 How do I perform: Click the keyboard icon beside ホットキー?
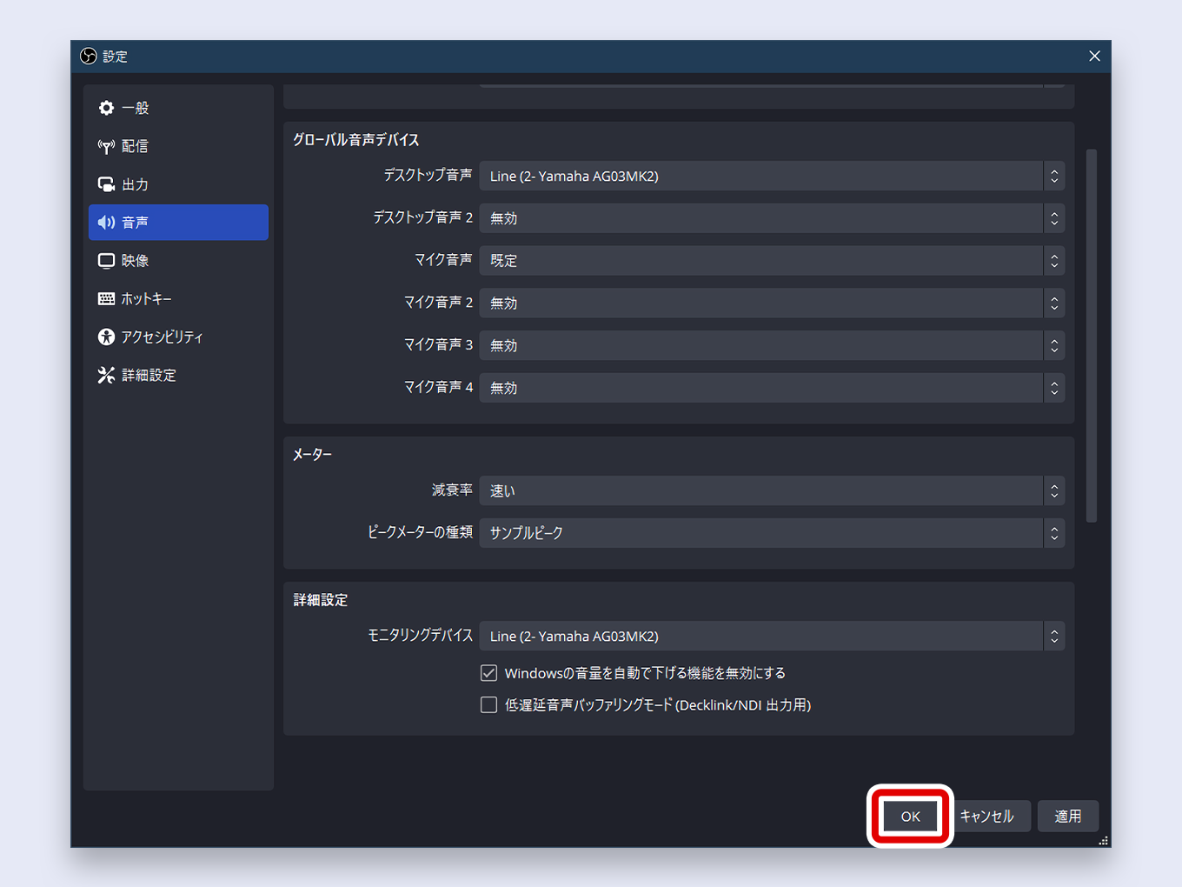[106, 299]
